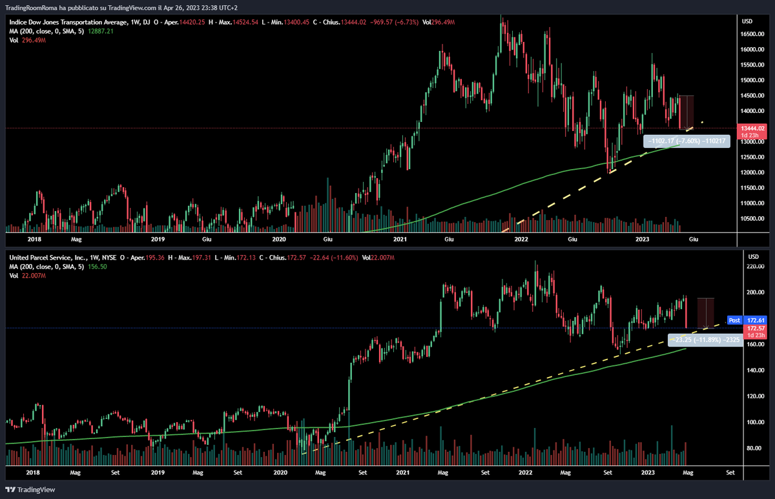Click the 14500.00 price axis label

coord(753,96)
